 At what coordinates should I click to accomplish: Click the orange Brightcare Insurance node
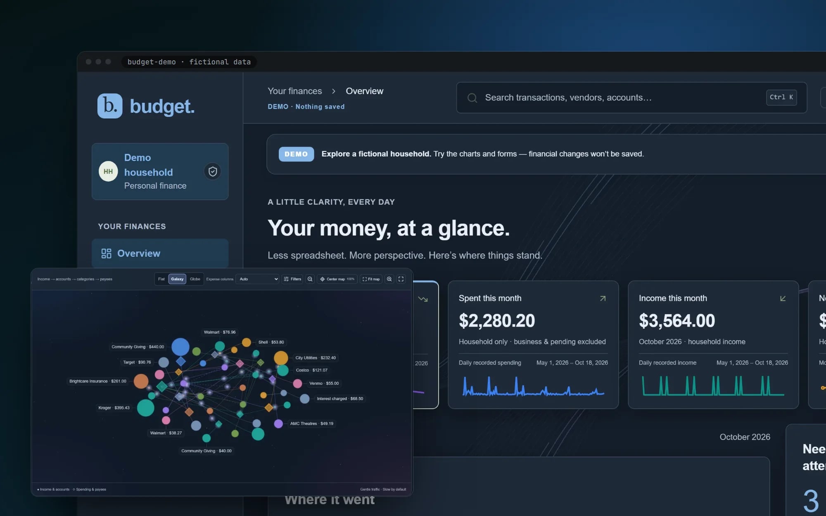tap(141, 381)
